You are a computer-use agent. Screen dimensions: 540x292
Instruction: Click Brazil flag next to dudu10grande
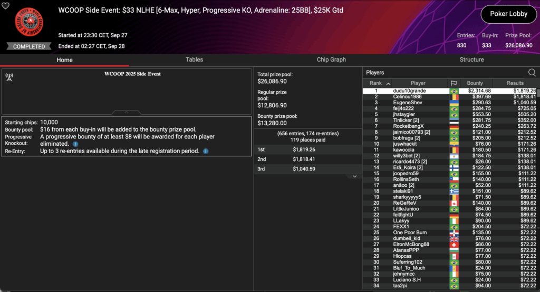point(454,91)
